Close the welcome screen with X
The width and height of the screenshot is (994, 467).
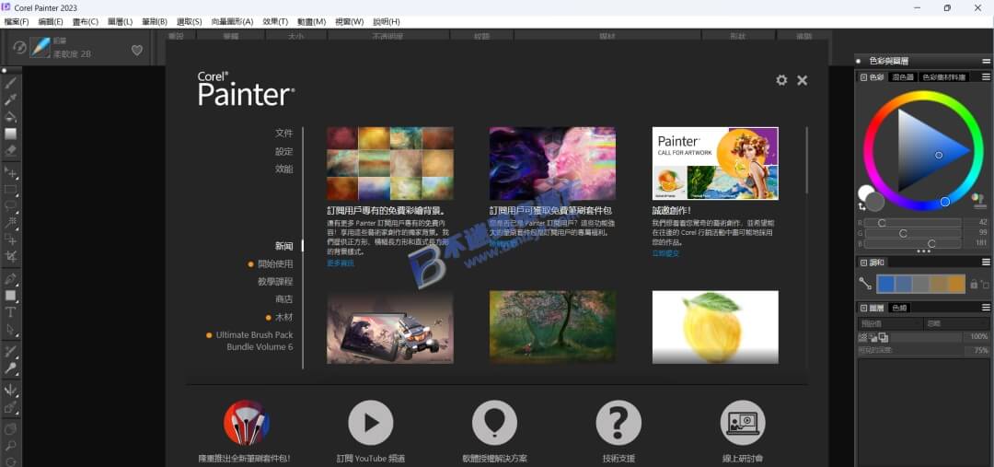pos(802,80)
